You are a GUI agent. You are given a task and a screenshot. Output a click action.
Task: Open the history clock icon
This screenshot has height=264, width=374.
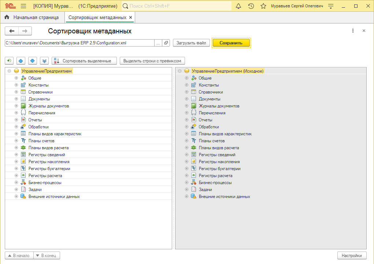pos(251,6)
